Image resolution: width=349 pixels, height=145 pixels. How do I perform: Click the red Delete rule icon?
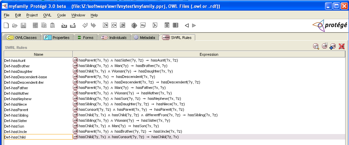click(341, 47)
